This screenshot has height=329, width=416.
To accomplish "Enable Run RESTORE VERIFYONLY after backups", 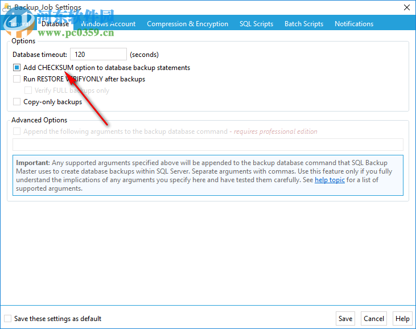I will point(17,79).
